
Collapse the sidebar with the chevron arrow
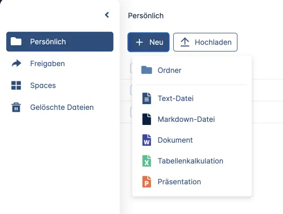(107, 15)
